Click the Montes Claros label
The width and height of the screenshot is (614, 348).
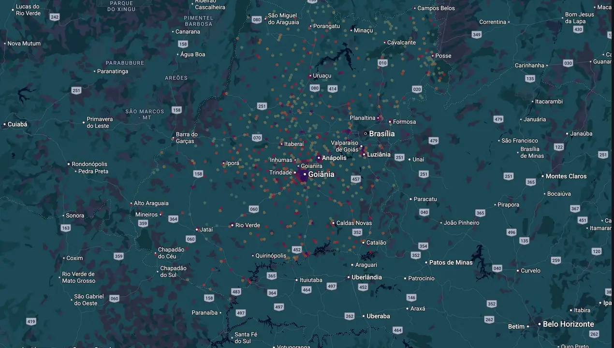566,176
